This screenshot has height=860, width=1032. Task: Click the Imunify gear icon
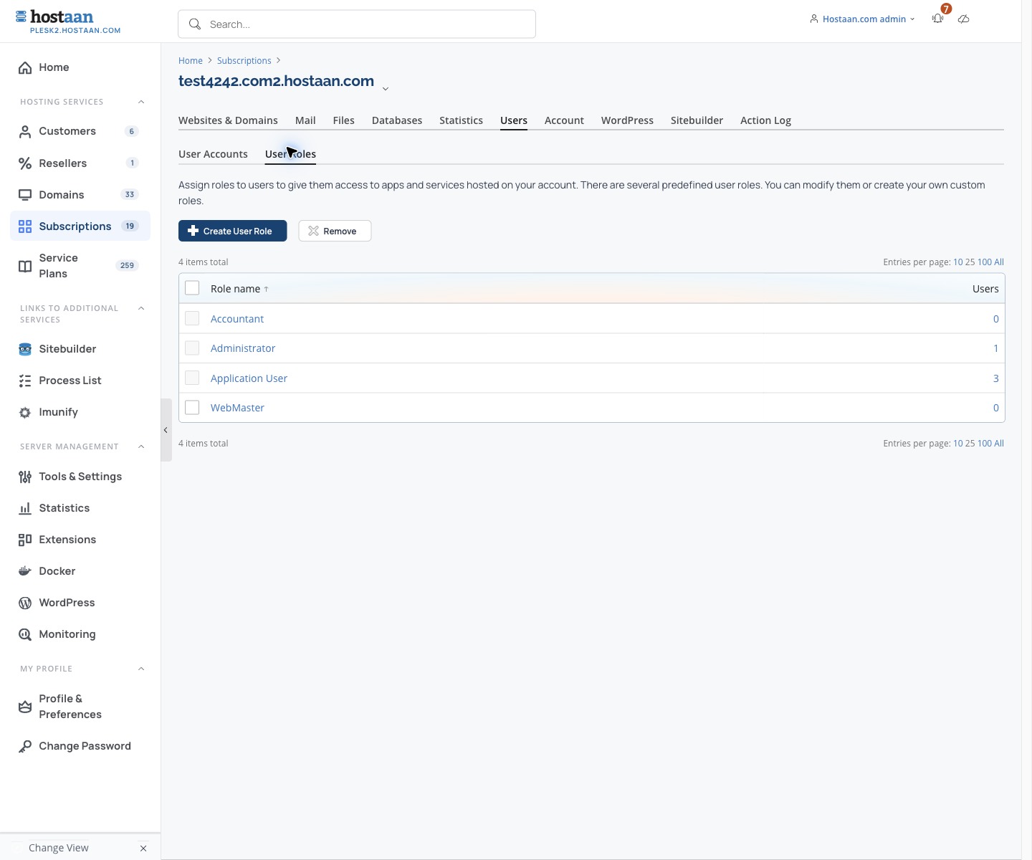[25, 412]
